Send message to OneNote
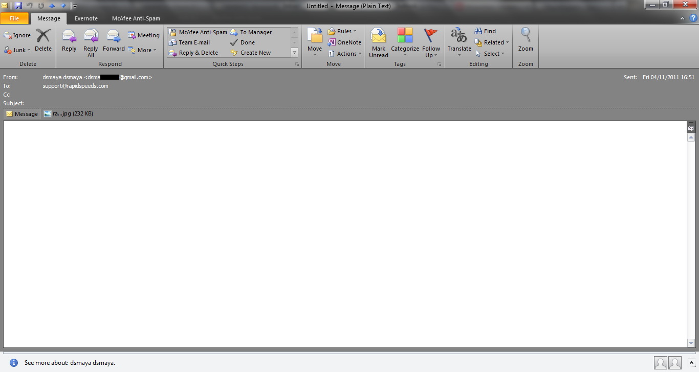 click(x=344, y=42)
